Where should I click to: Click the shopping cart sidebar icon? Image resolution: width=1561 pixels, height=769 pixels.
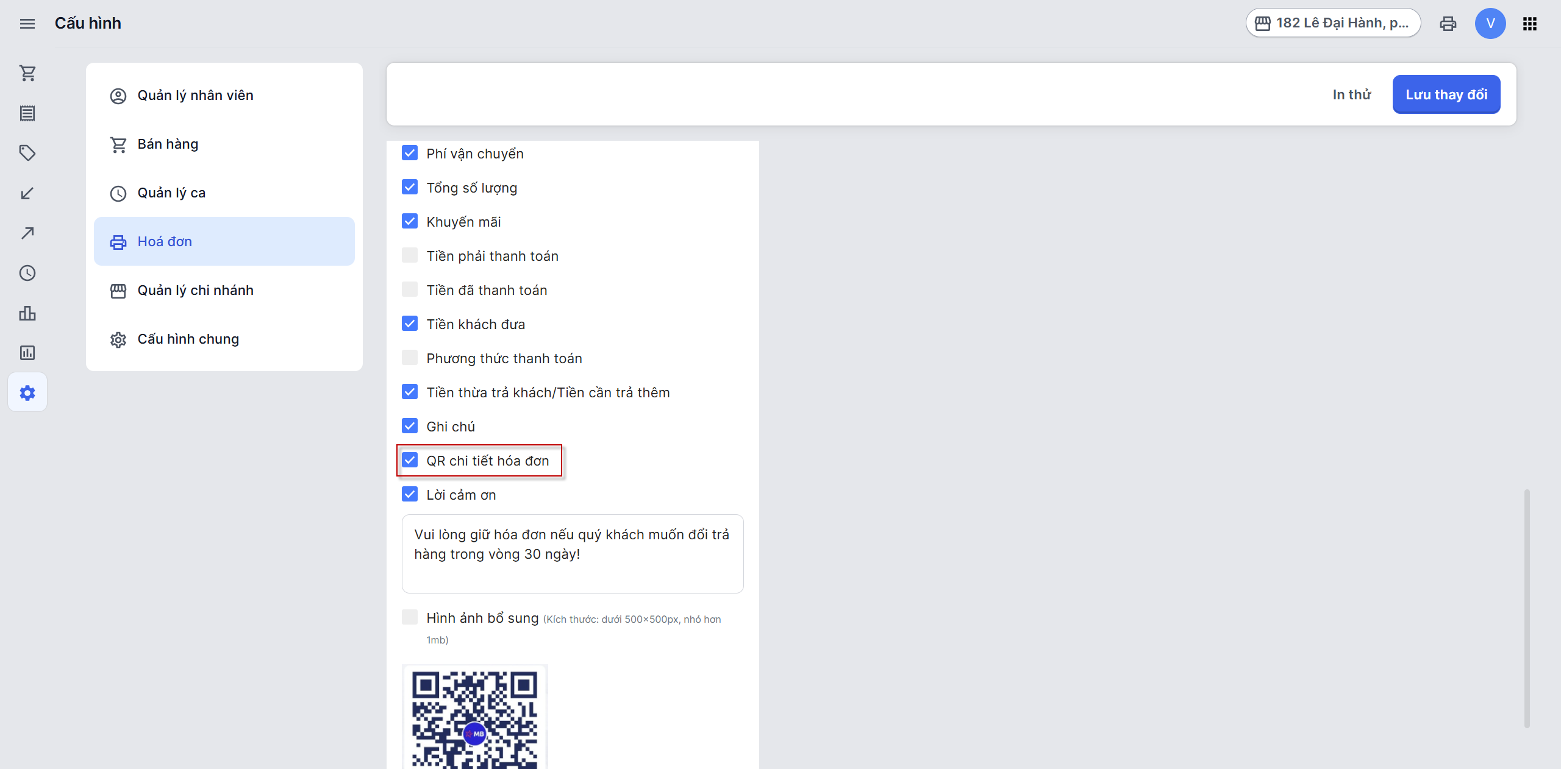pyautogui.click(x=27, y=73)
